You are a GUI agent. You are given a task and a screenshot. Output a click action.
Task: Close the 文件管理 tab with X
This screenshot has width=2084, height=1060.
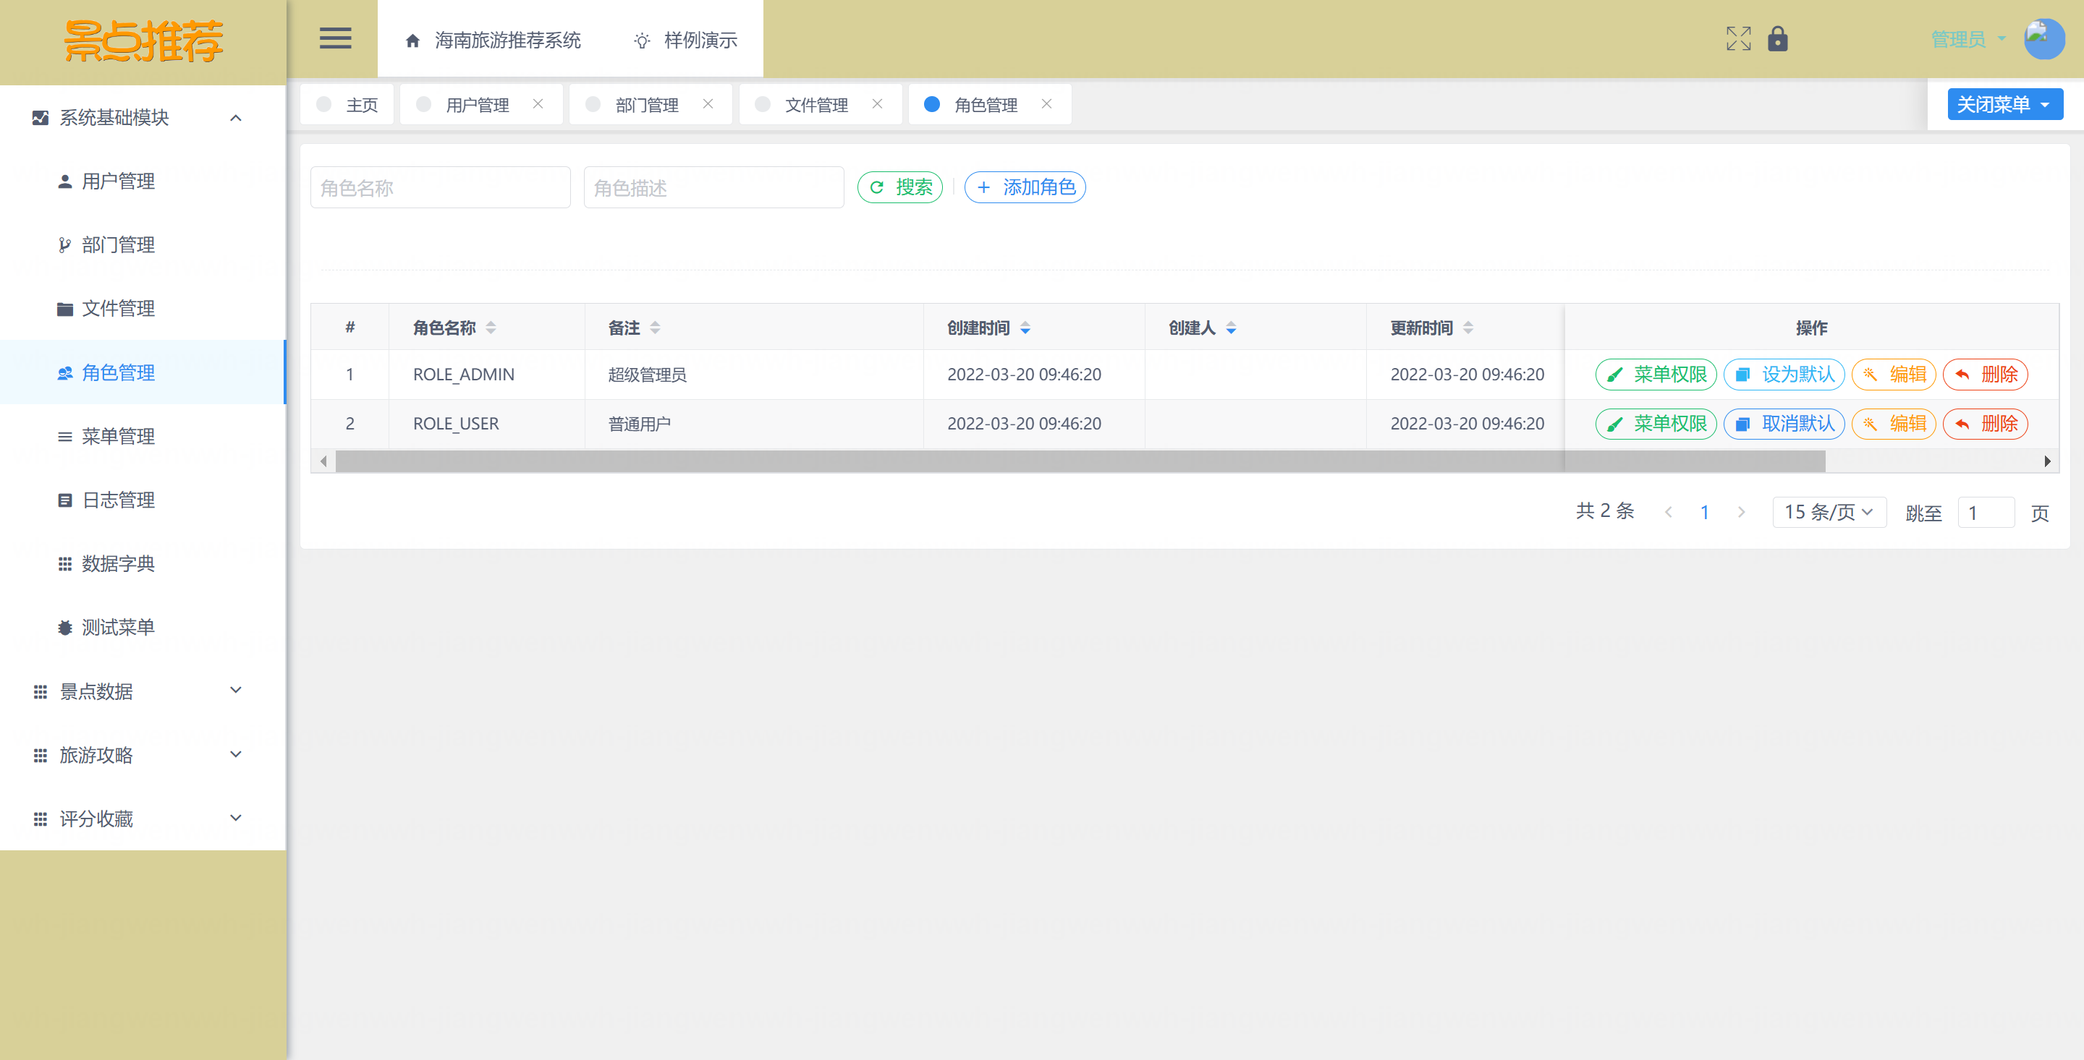877,104
